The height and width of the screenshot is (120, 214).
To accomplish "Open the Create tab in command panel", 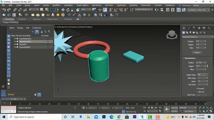I will click(184, 28).
